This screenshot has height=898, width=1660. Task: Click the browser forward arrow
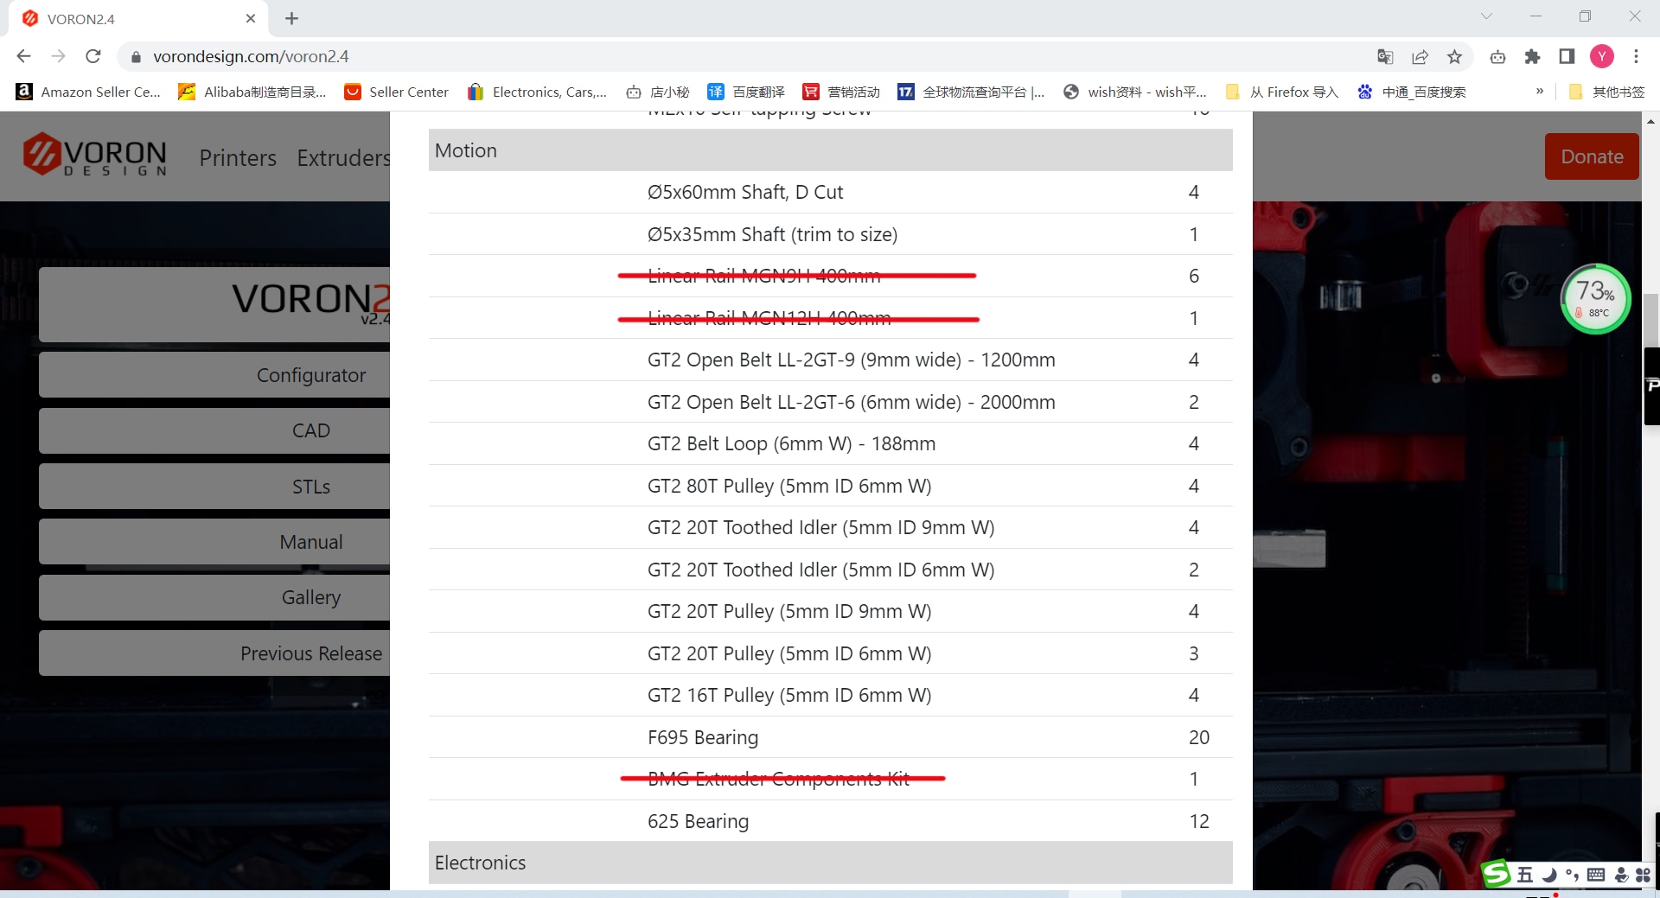[58, 56]
